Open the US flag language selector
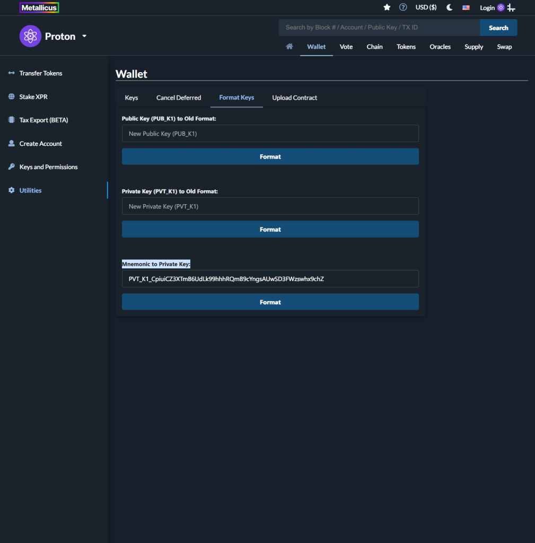 (466, 7)
